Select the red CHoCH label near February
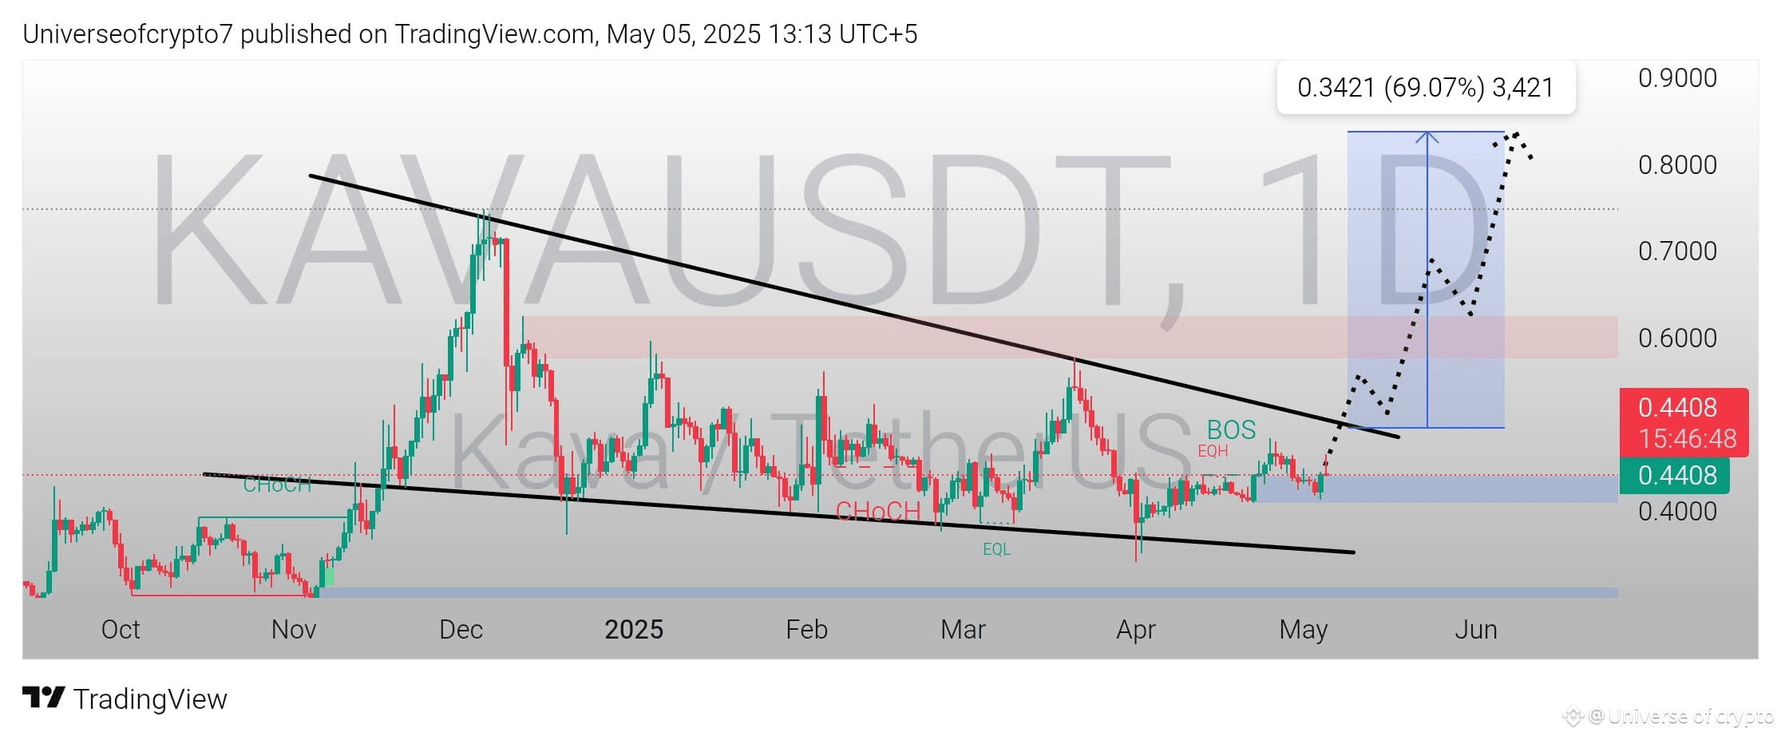 coord(878,512)
